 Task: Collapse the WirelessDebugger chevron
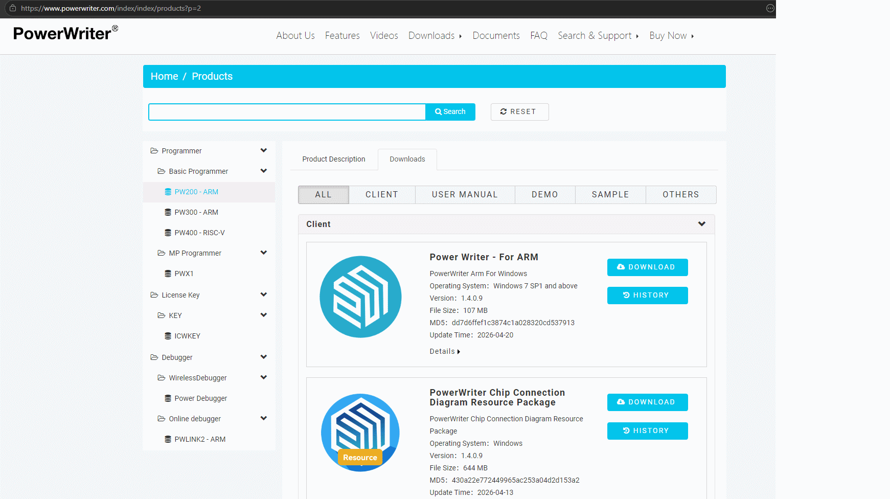coord(264,377)
